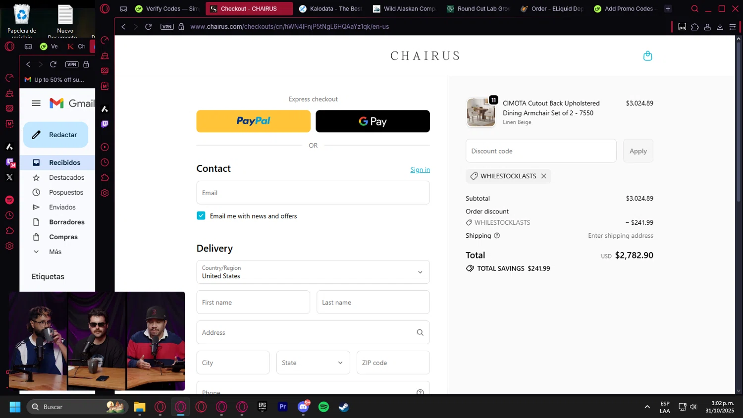Open Player icon in checkout window sidebar

(105, 147)
